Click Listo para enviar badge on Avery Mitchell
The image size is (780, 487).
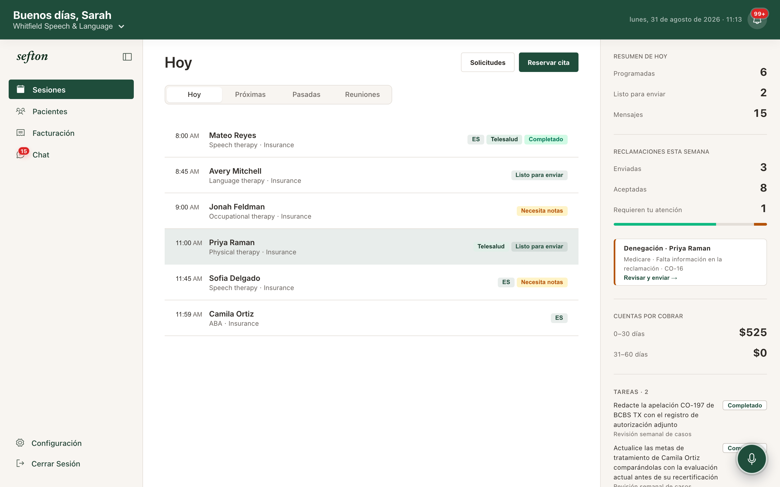(x=539, y=175)
